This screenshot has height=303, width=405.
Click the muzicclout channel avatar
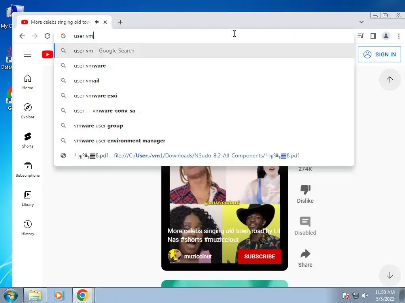pyautogui.click(x=174, y=256)
